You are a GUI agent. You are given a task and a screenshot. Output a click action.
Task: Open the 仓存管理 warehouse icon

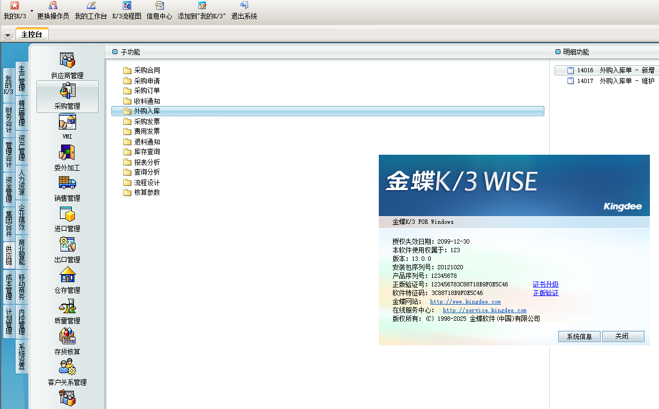click(x=68, y=280)
